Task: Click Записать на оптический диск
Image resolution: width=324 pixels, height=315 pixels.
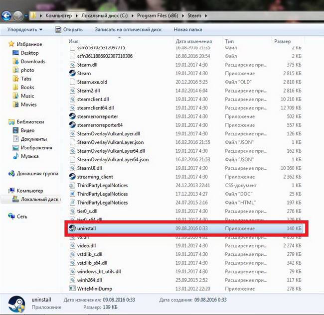Action: click(x=128, y=29)
